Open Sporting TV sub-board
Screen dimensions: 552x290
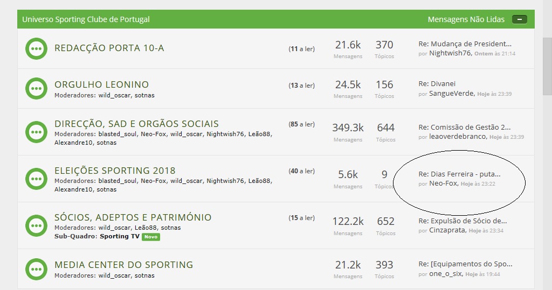click(120, 236)
